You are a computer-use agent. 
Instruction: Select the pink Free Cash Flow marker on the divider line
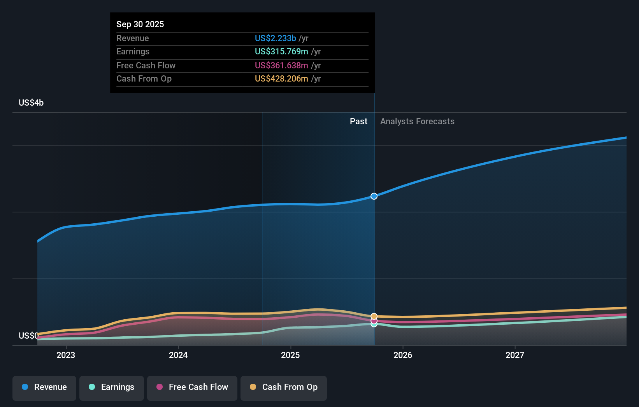pyautogui.click(x=374, y=321)
